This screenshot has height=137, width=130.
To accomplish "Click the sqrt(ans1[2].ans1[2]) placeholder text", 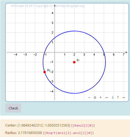I will (68, 133).
